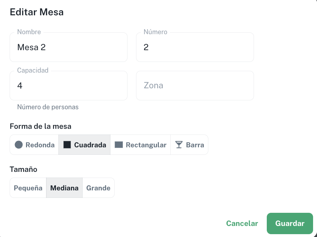Select Pequeña table size
The image size is (317, 237).
(x=28, y=188)
